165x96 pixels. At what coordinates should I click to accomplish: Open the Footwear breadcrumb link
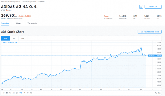click(x=41, y=2)
